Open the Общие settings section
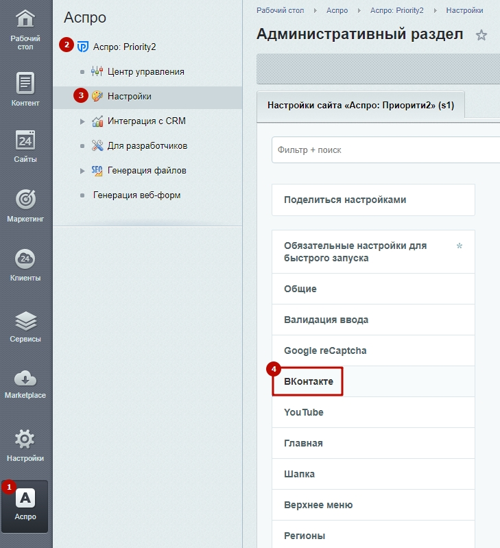 (x=373, y=289)
